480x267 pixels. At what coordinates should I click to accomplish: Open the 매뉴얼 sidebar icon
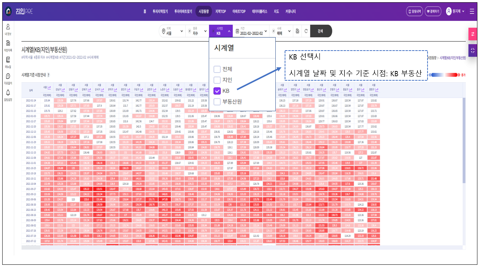(x=8, y=61)
